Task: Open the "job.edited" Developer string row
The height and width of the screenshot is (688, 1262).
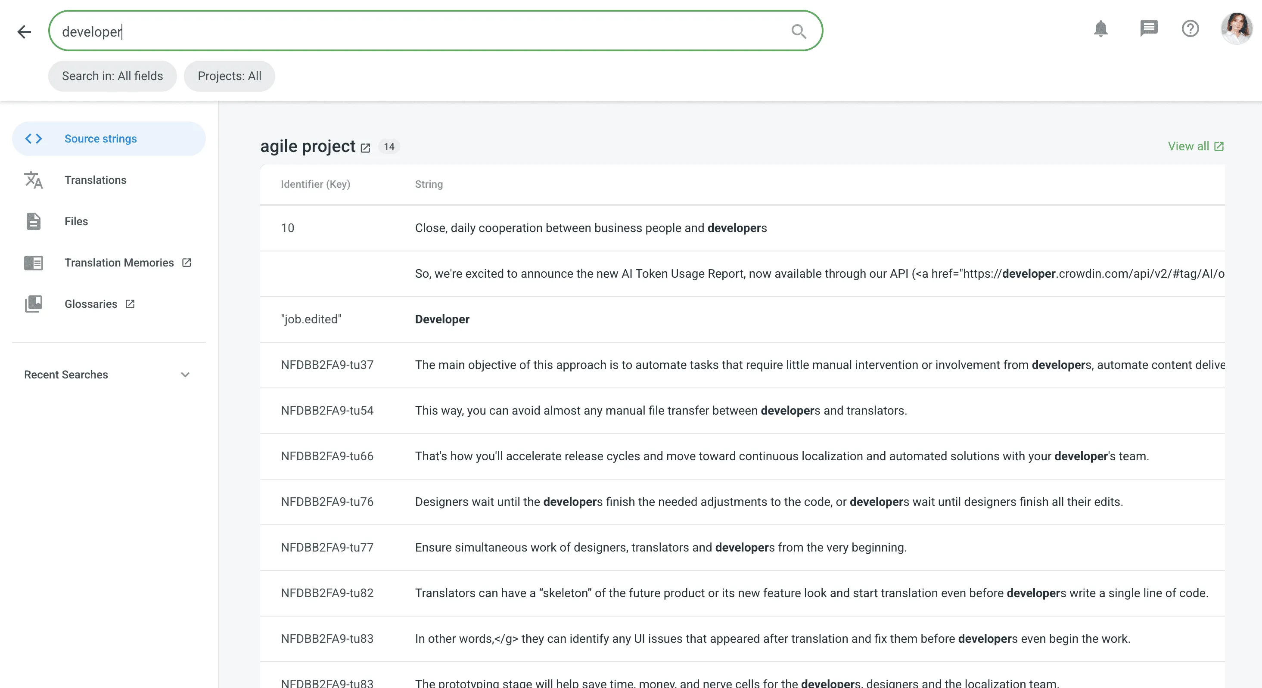Action: point(442,320)
